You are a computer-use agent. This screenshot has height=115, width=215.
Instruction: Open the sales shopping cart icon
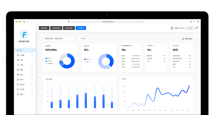(x=18, y=70)
